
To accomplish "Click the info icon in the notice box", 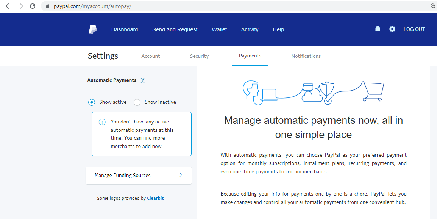I will [x=102, y=122].
